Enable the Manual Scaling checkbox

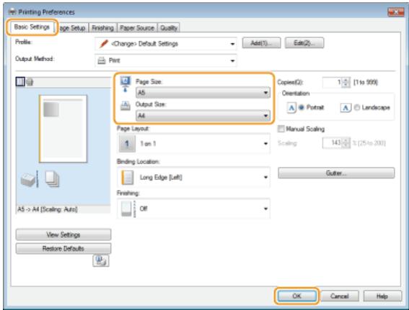[281, 129]
